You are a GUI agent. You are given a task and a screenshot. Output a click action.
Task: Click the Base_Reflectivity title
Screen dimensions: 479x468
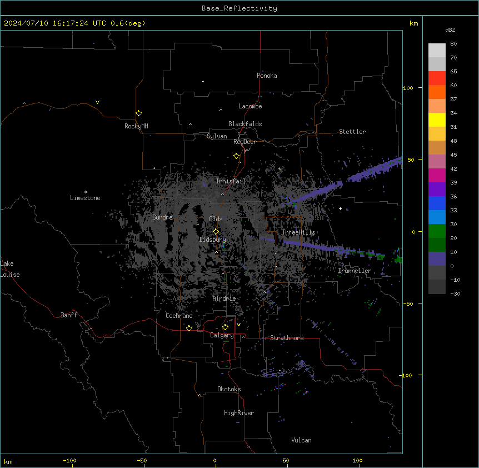[x=239, y=8]
